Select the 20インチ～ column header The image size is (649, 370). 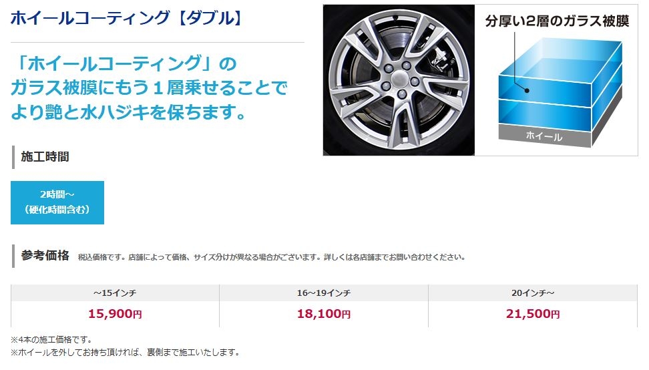(533, 293)
